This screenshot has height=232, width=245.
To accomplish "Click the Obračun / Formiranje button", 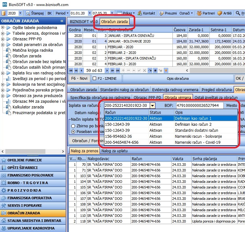I will click(x=86, y=141).
